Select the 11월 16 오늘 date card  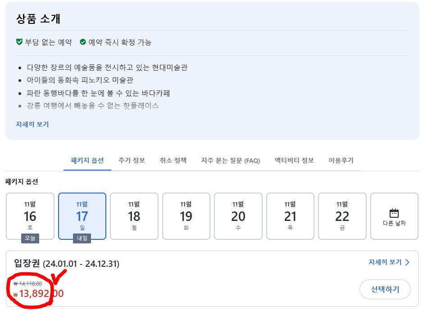pyautogui.click(x=30, y=216)
